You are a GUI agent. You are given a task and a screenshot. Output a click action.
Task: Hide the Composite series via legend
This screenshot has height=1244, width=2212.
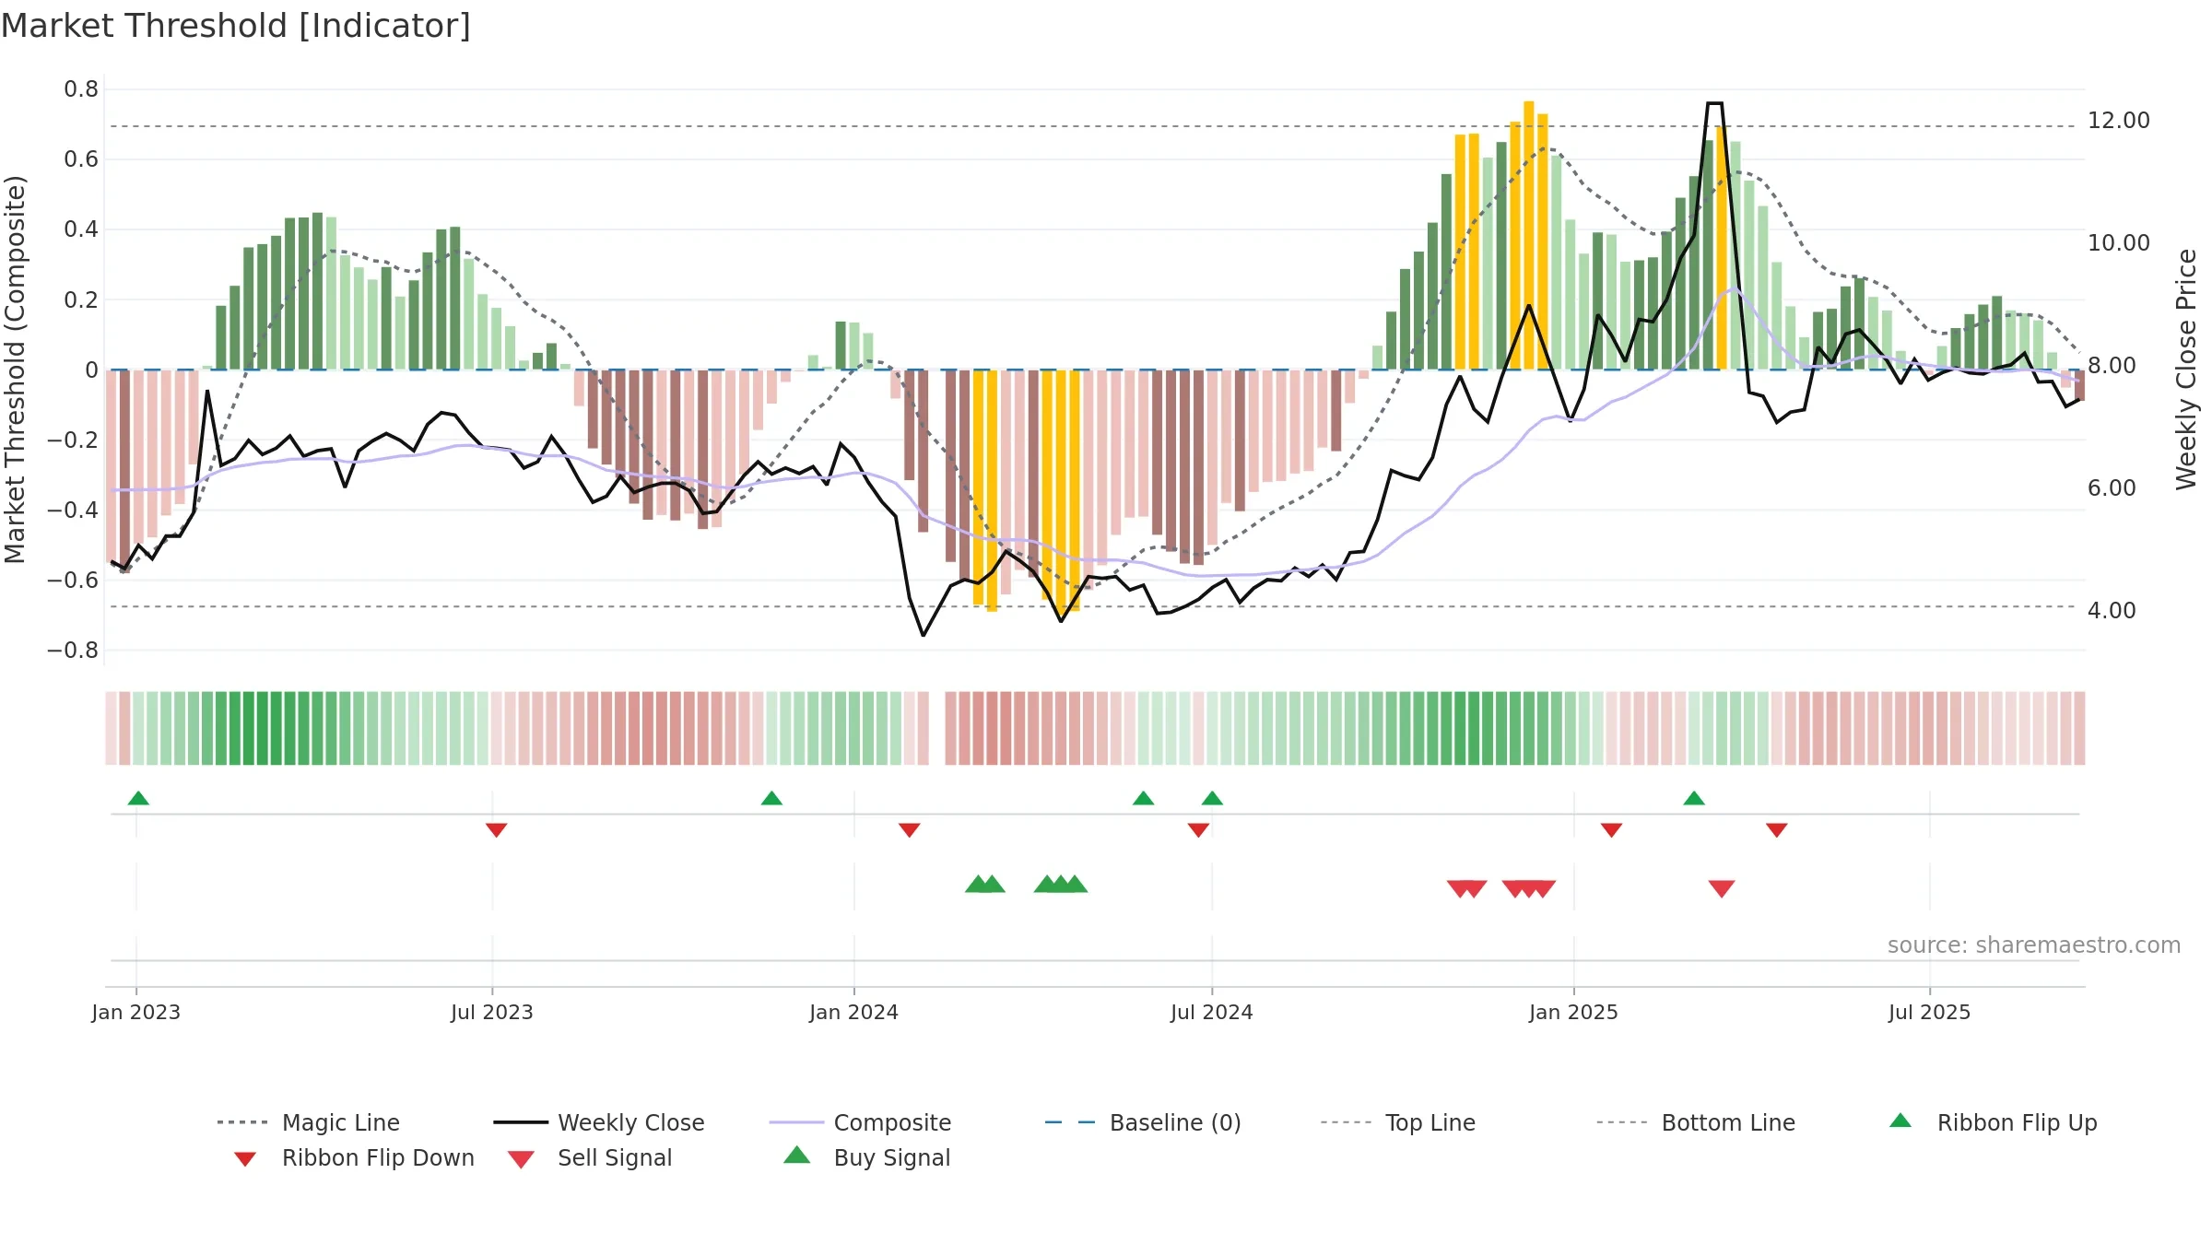pyautogui.click(x=860, y=1122)
